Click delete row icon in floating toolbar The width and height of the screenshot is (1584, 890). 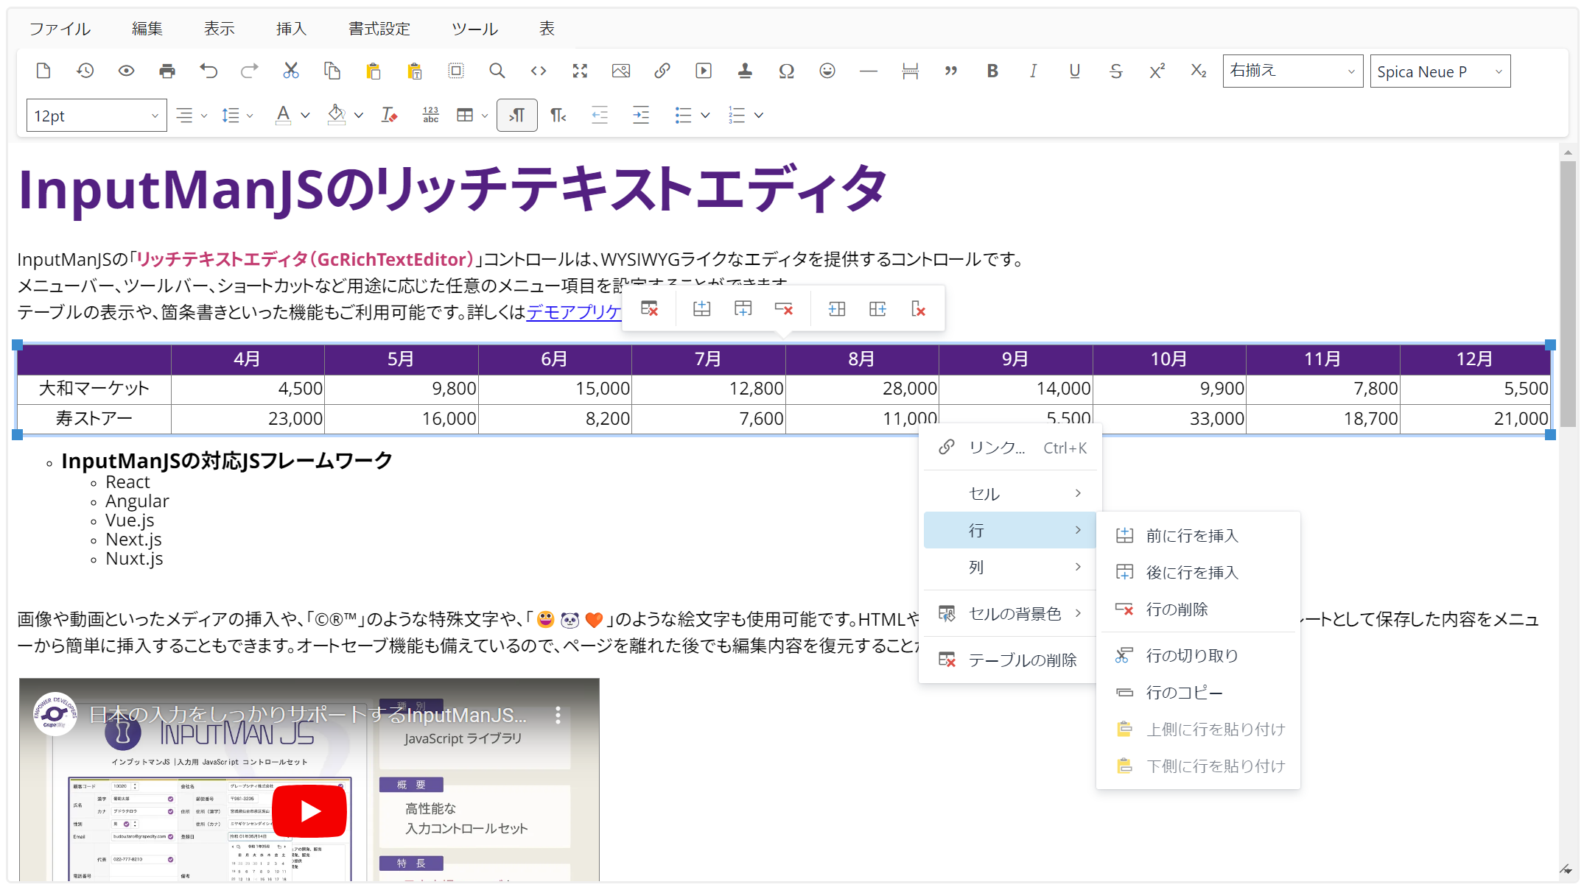point(784,308)
